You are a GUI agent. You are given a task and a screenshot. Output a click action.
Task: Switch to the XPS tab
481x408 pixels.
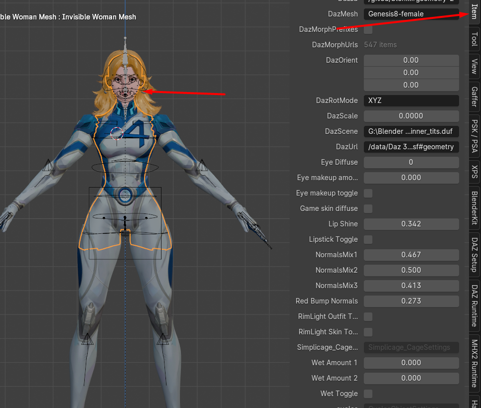[x=475, y=172]
